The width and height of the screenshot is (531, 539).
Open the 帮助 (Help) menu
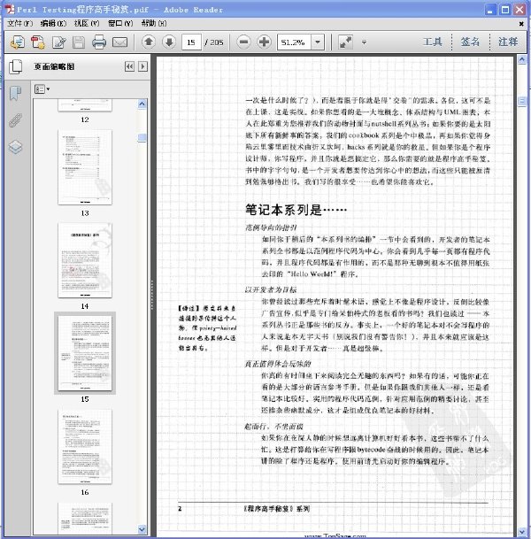click(x=154, y=23)
